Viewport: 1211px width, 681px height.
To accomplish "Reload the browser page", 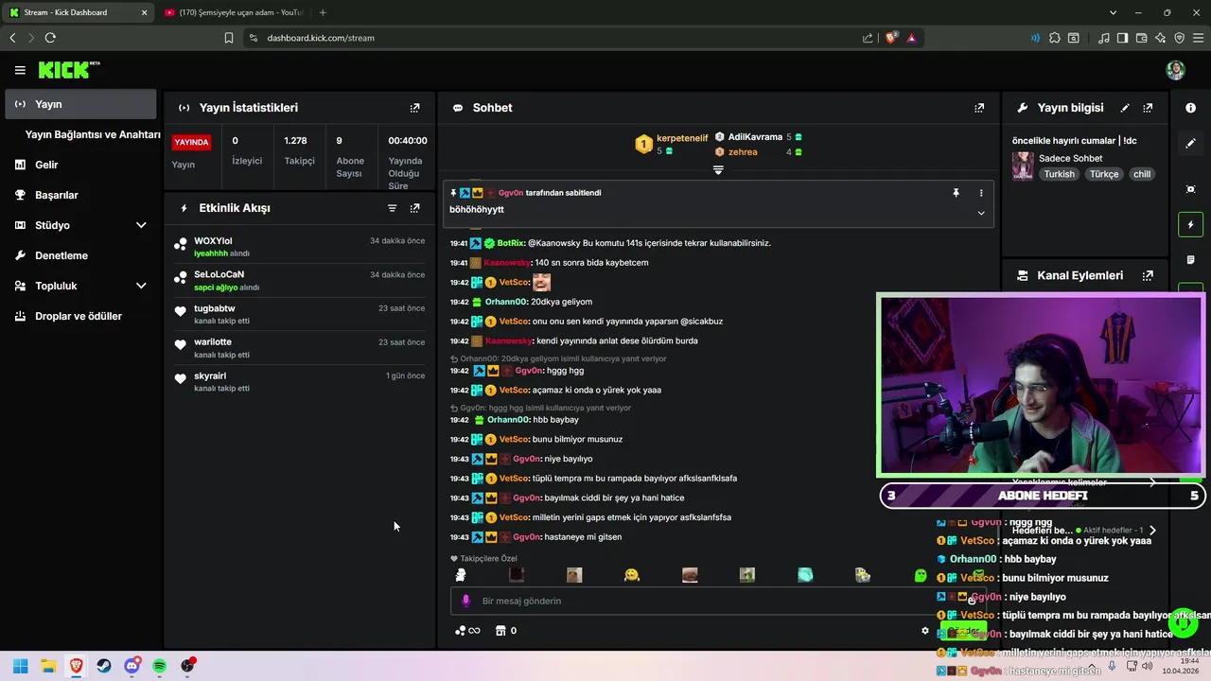I will [50, 38].
